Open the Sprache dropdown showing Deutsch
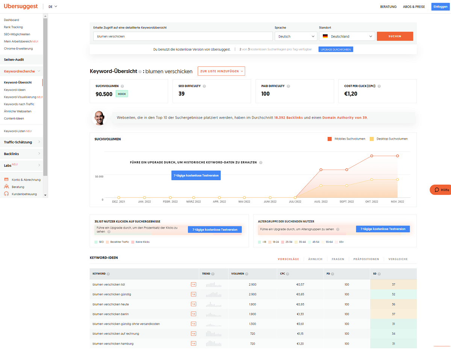 (296, 36)
